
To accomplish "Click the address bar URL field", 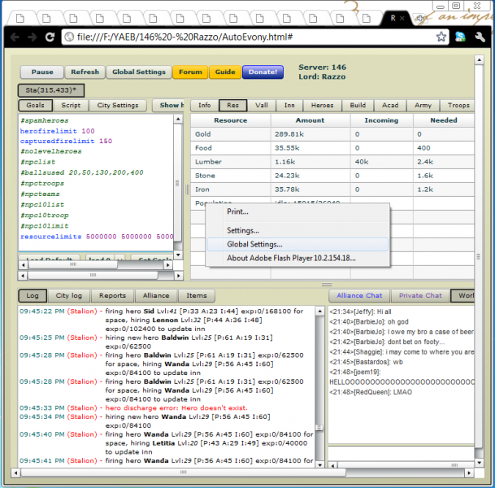I will 244,37.
